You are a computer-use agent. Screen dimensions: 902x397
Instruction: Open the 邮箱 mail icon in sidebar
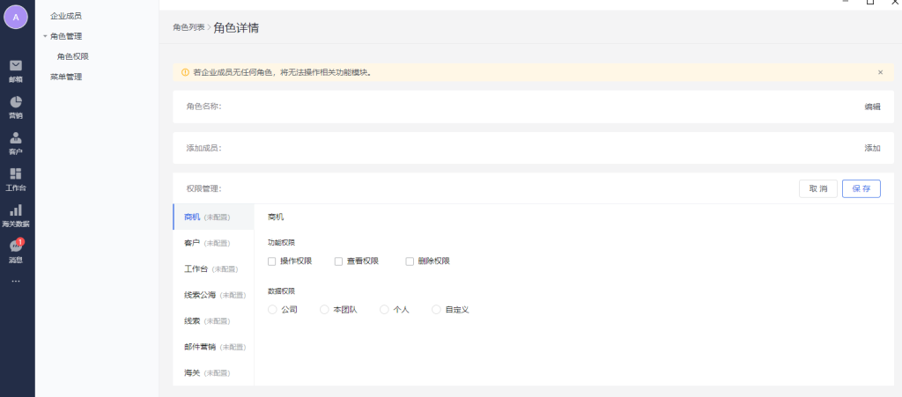[16, 66]
